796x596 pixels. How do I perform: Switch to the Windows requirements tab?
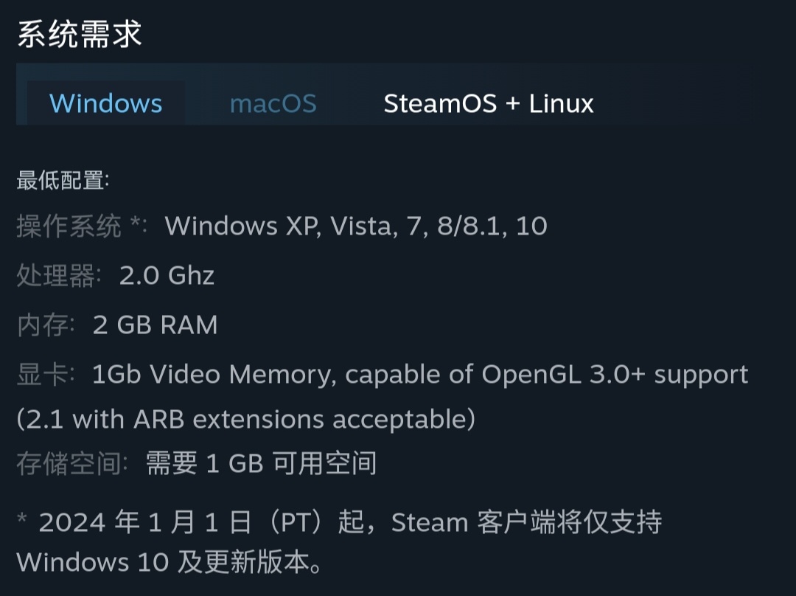coord(105,103)
